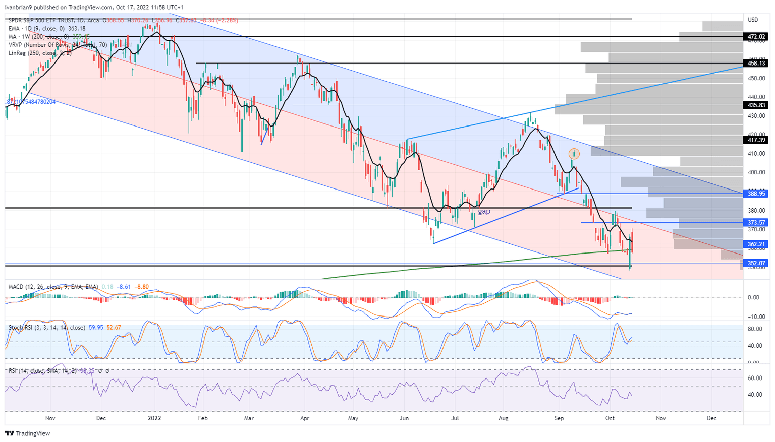Click the second Ø icon beside RSI values
The width and height of the screenshot is (775, 442).
pyautogui.click(x=107, y=371)
